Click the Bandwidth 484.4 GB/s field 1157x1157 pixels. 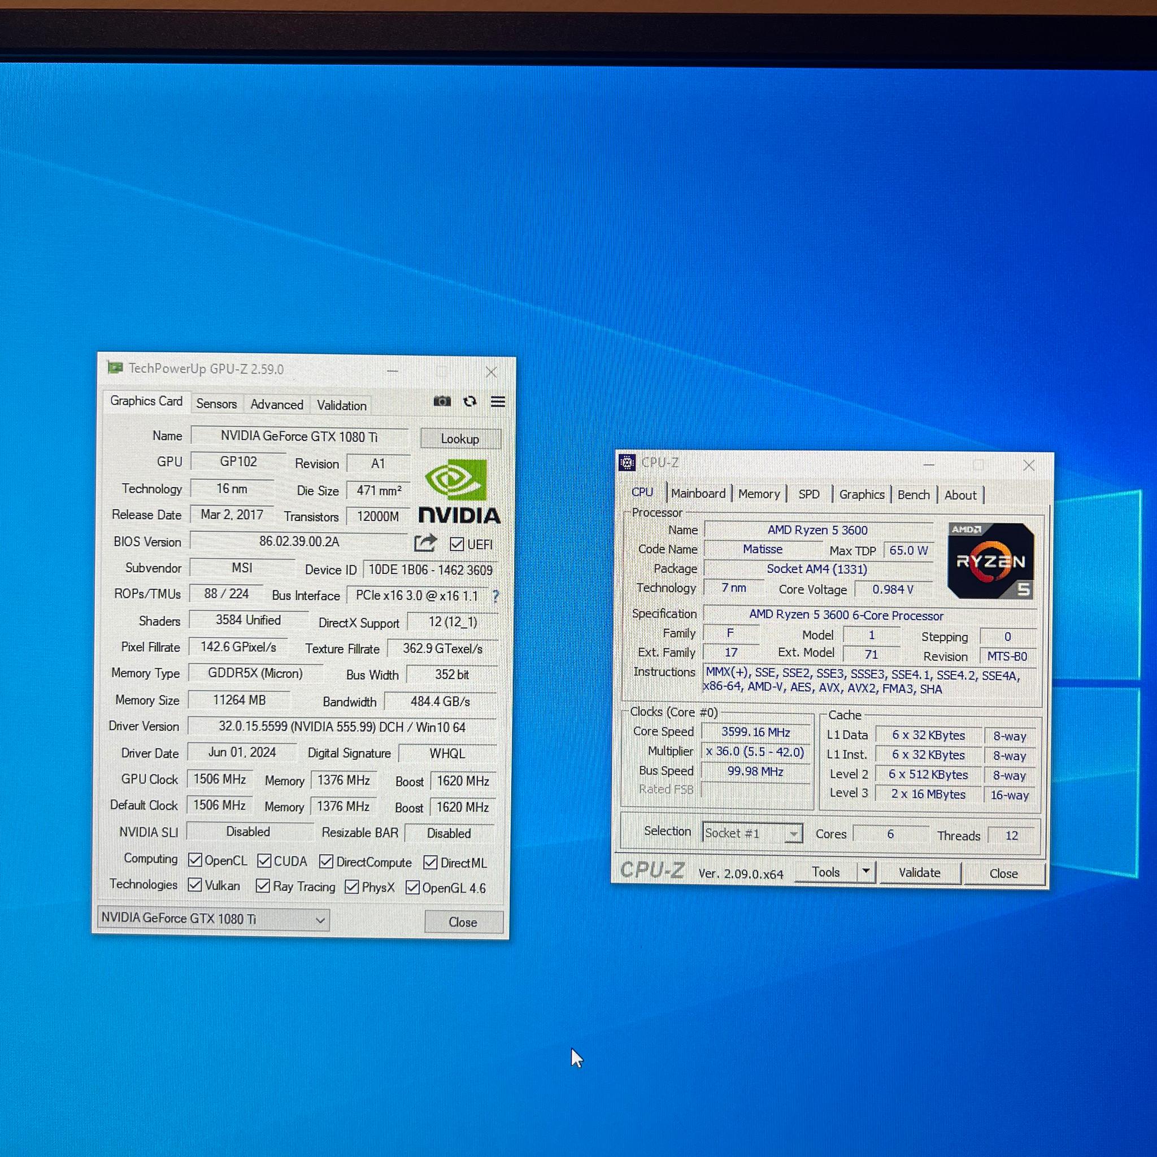(440, 701)
